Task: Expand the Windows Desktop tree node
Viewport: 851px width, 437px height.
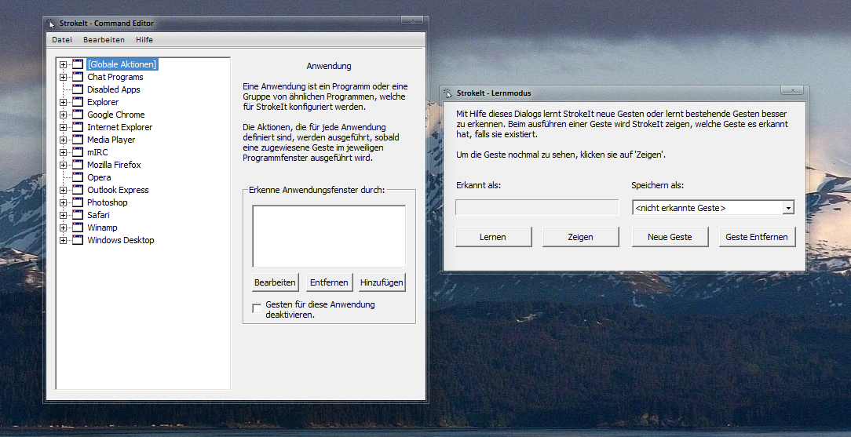Action: pyautogui.click(x=63, y=240)
